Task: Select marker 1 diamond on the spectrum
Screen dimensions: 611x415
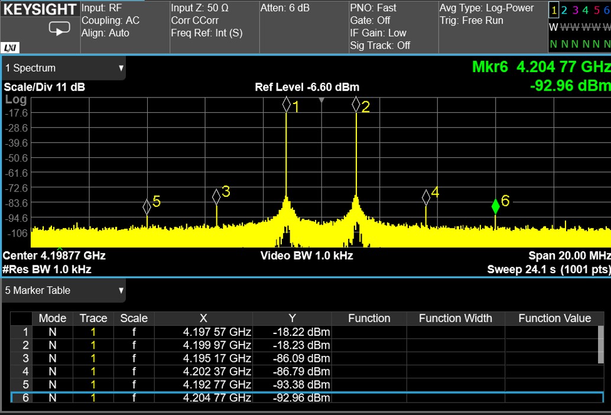Action: pos(287,105)
